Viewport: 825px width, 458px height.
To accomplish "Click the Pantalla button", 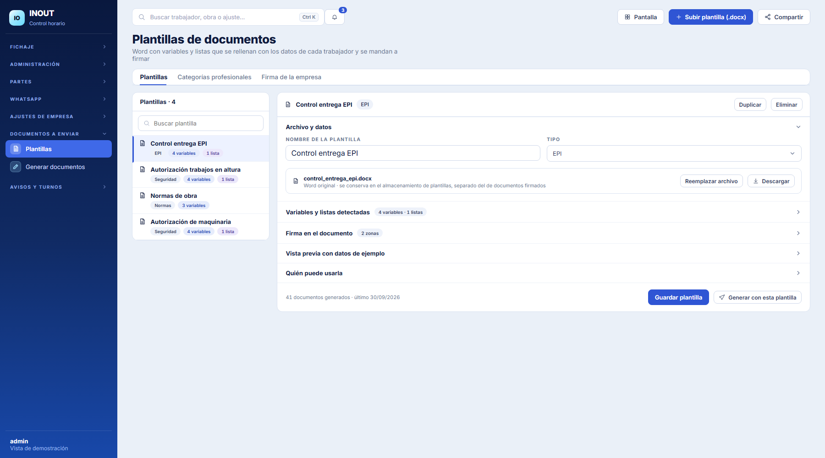I will 640,17.
